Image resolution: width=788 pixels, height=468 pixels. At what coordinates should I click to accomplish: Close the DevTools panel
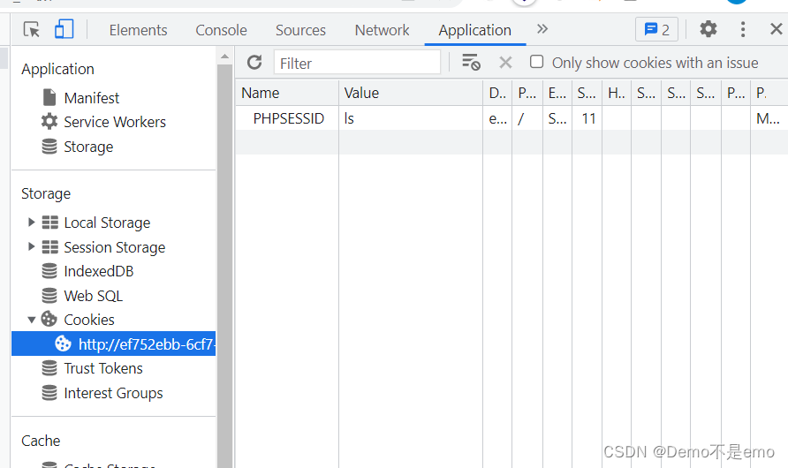point(776,29)
